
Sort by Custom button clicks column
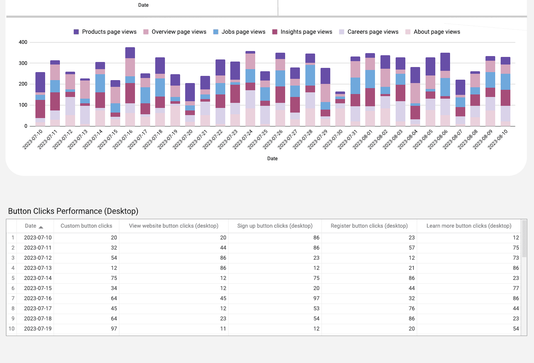point(86,226)
